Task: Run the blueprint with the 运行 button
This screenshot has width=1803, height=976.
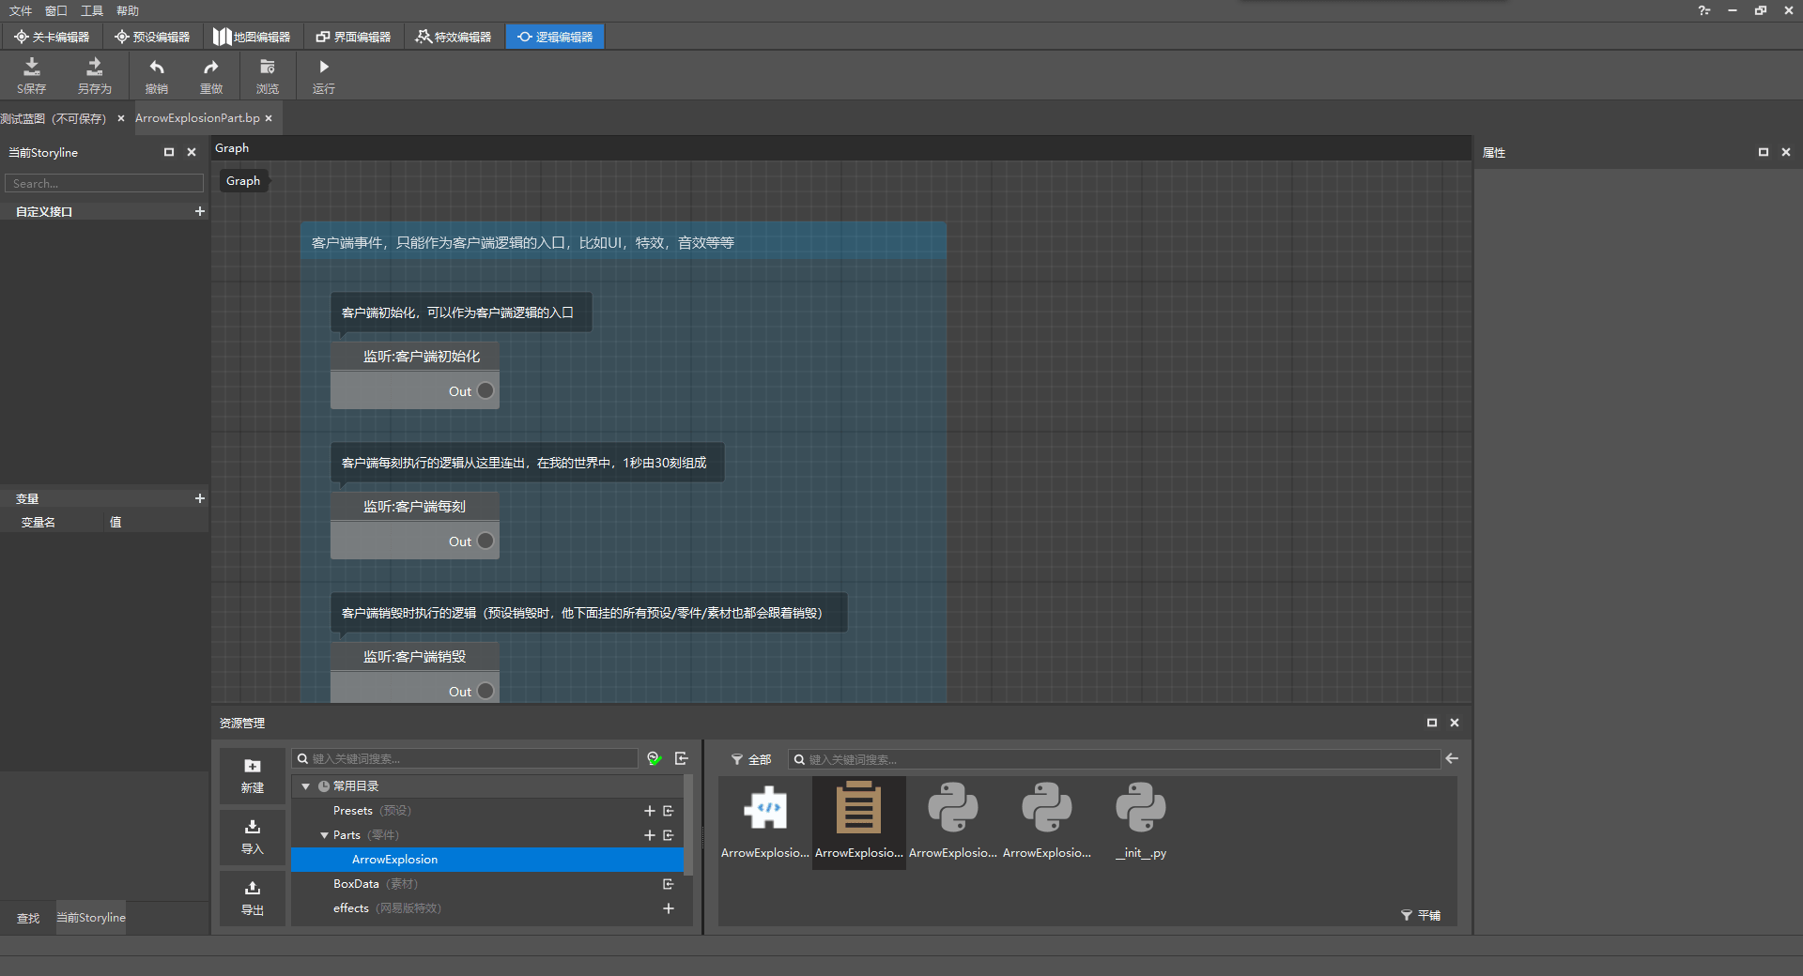Action: [x=323, y=75]
